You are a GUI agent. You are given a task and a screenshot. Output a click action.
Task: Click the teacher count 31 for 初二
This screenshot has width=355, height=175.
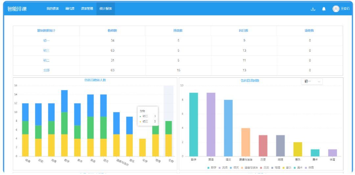pos(112,61)
